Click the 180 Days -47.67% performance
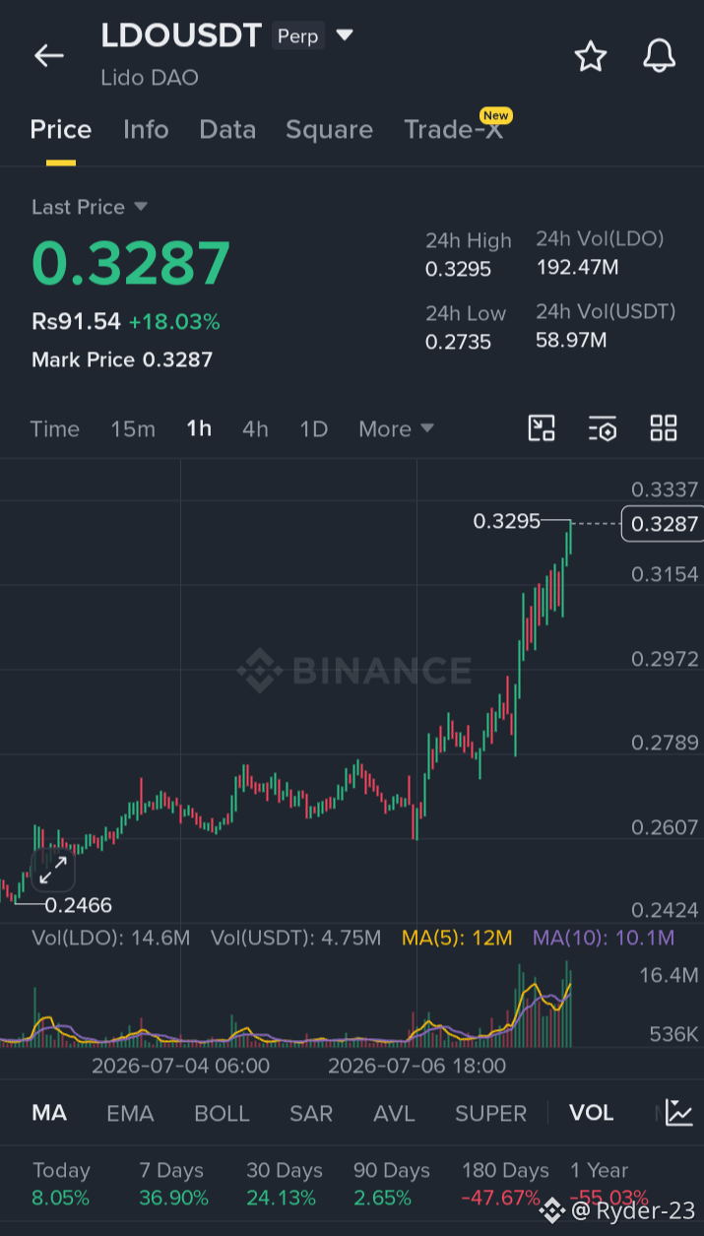 coord(505,1184)
